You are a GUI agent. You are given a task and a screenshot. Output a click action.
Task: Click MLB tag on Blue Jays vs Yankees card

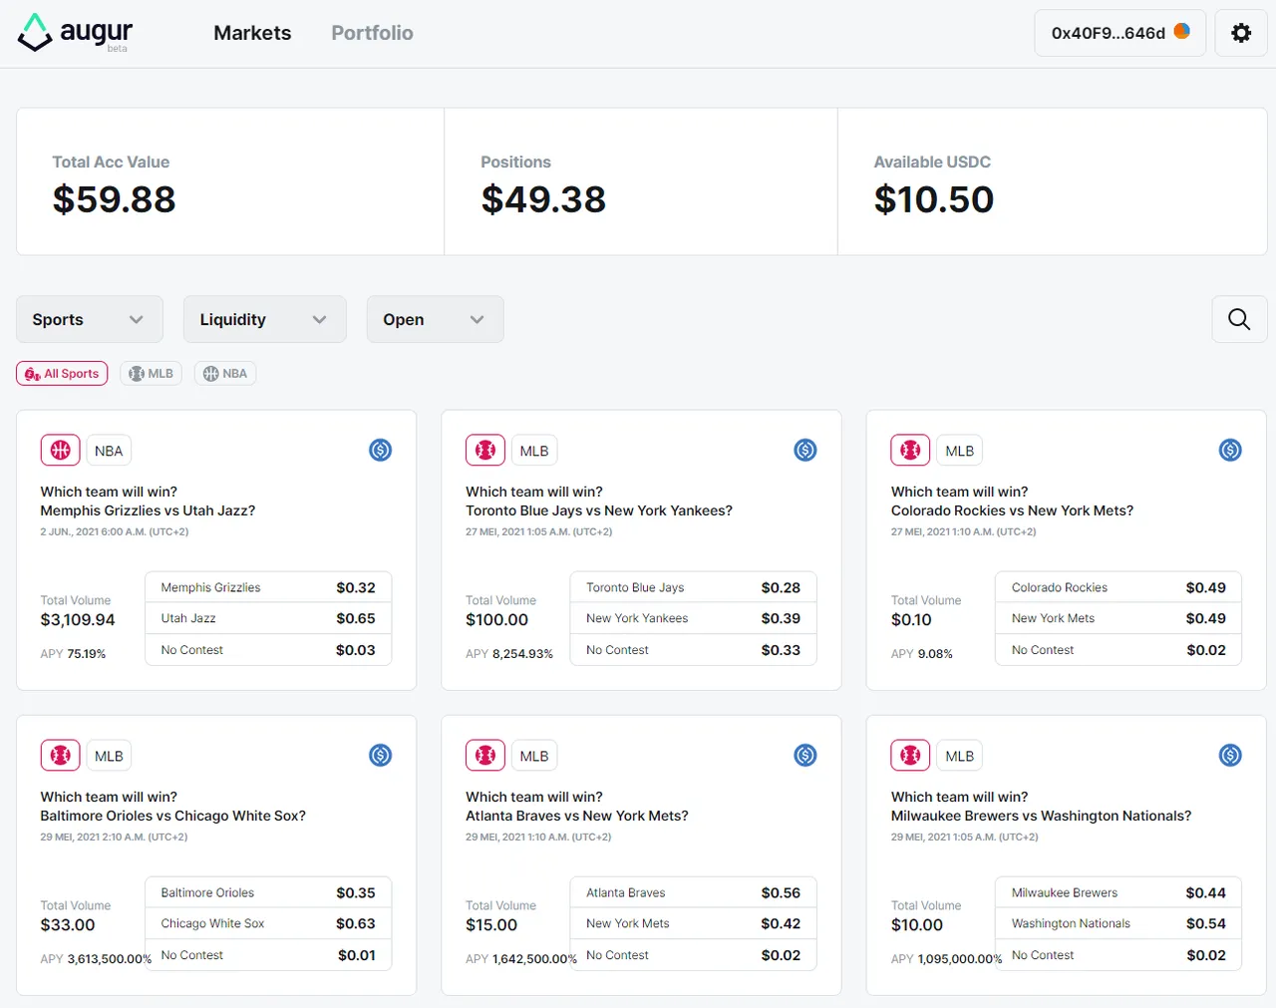[x=534, y=451]
